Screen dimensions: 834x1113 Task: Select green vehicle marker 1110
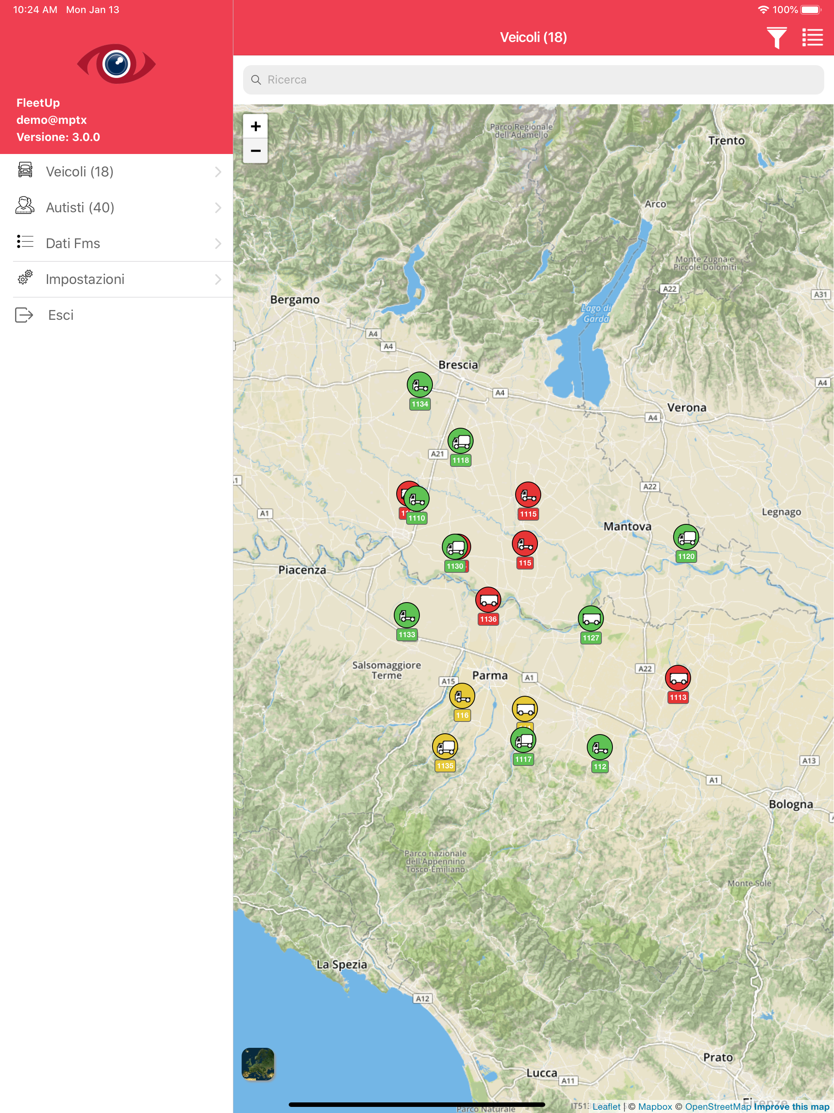[417, 499]
